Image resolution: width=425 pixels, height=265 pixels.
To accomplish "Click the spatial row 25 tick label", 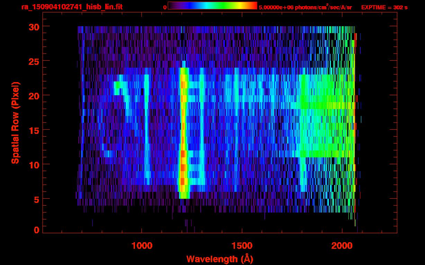I will [x=34, y=61].
